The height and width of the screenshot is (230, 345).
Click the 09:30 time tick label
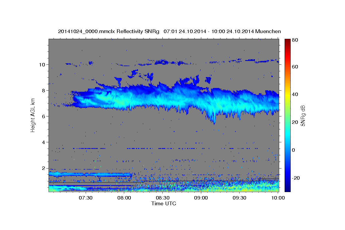[239, 198]
